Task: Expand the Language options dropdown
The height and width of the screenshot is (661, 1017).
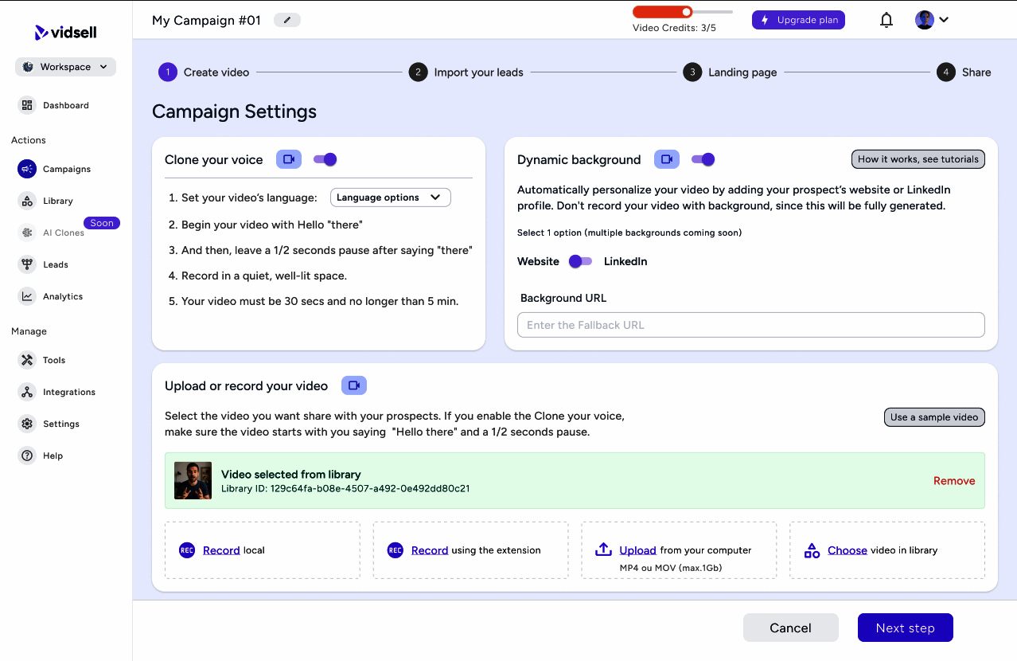Action: [390, 198]
